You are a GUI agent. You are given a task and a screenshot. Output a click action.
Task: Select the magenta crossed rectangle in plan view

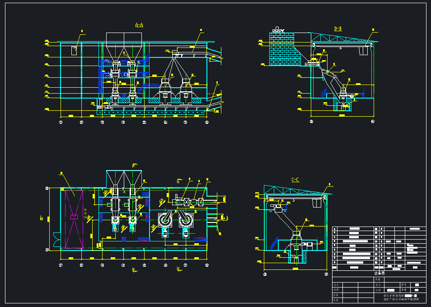pos(74,219)
